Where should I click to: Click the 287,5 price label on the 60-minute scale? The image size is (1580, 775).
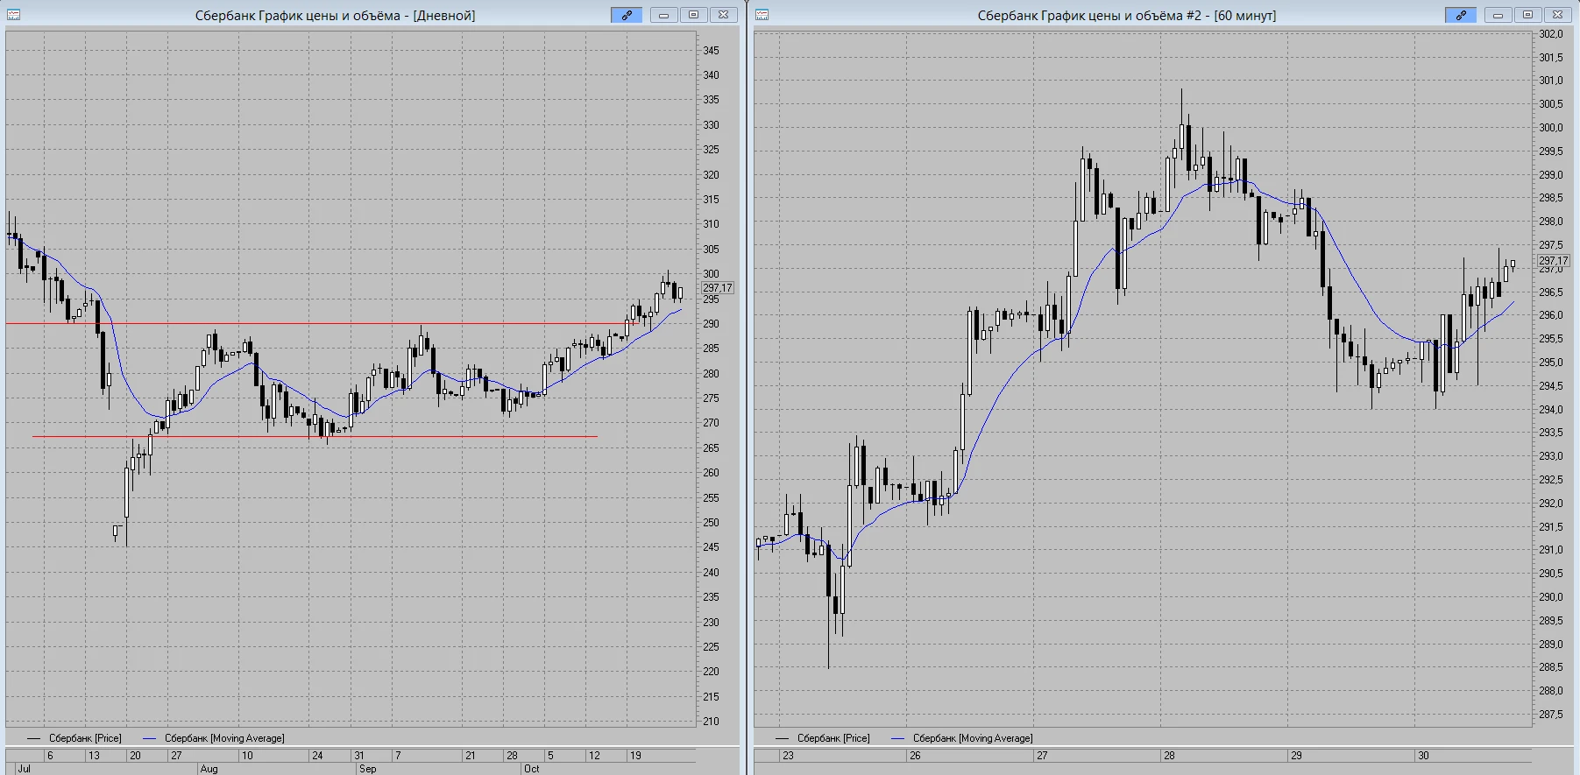[1551, 715]
